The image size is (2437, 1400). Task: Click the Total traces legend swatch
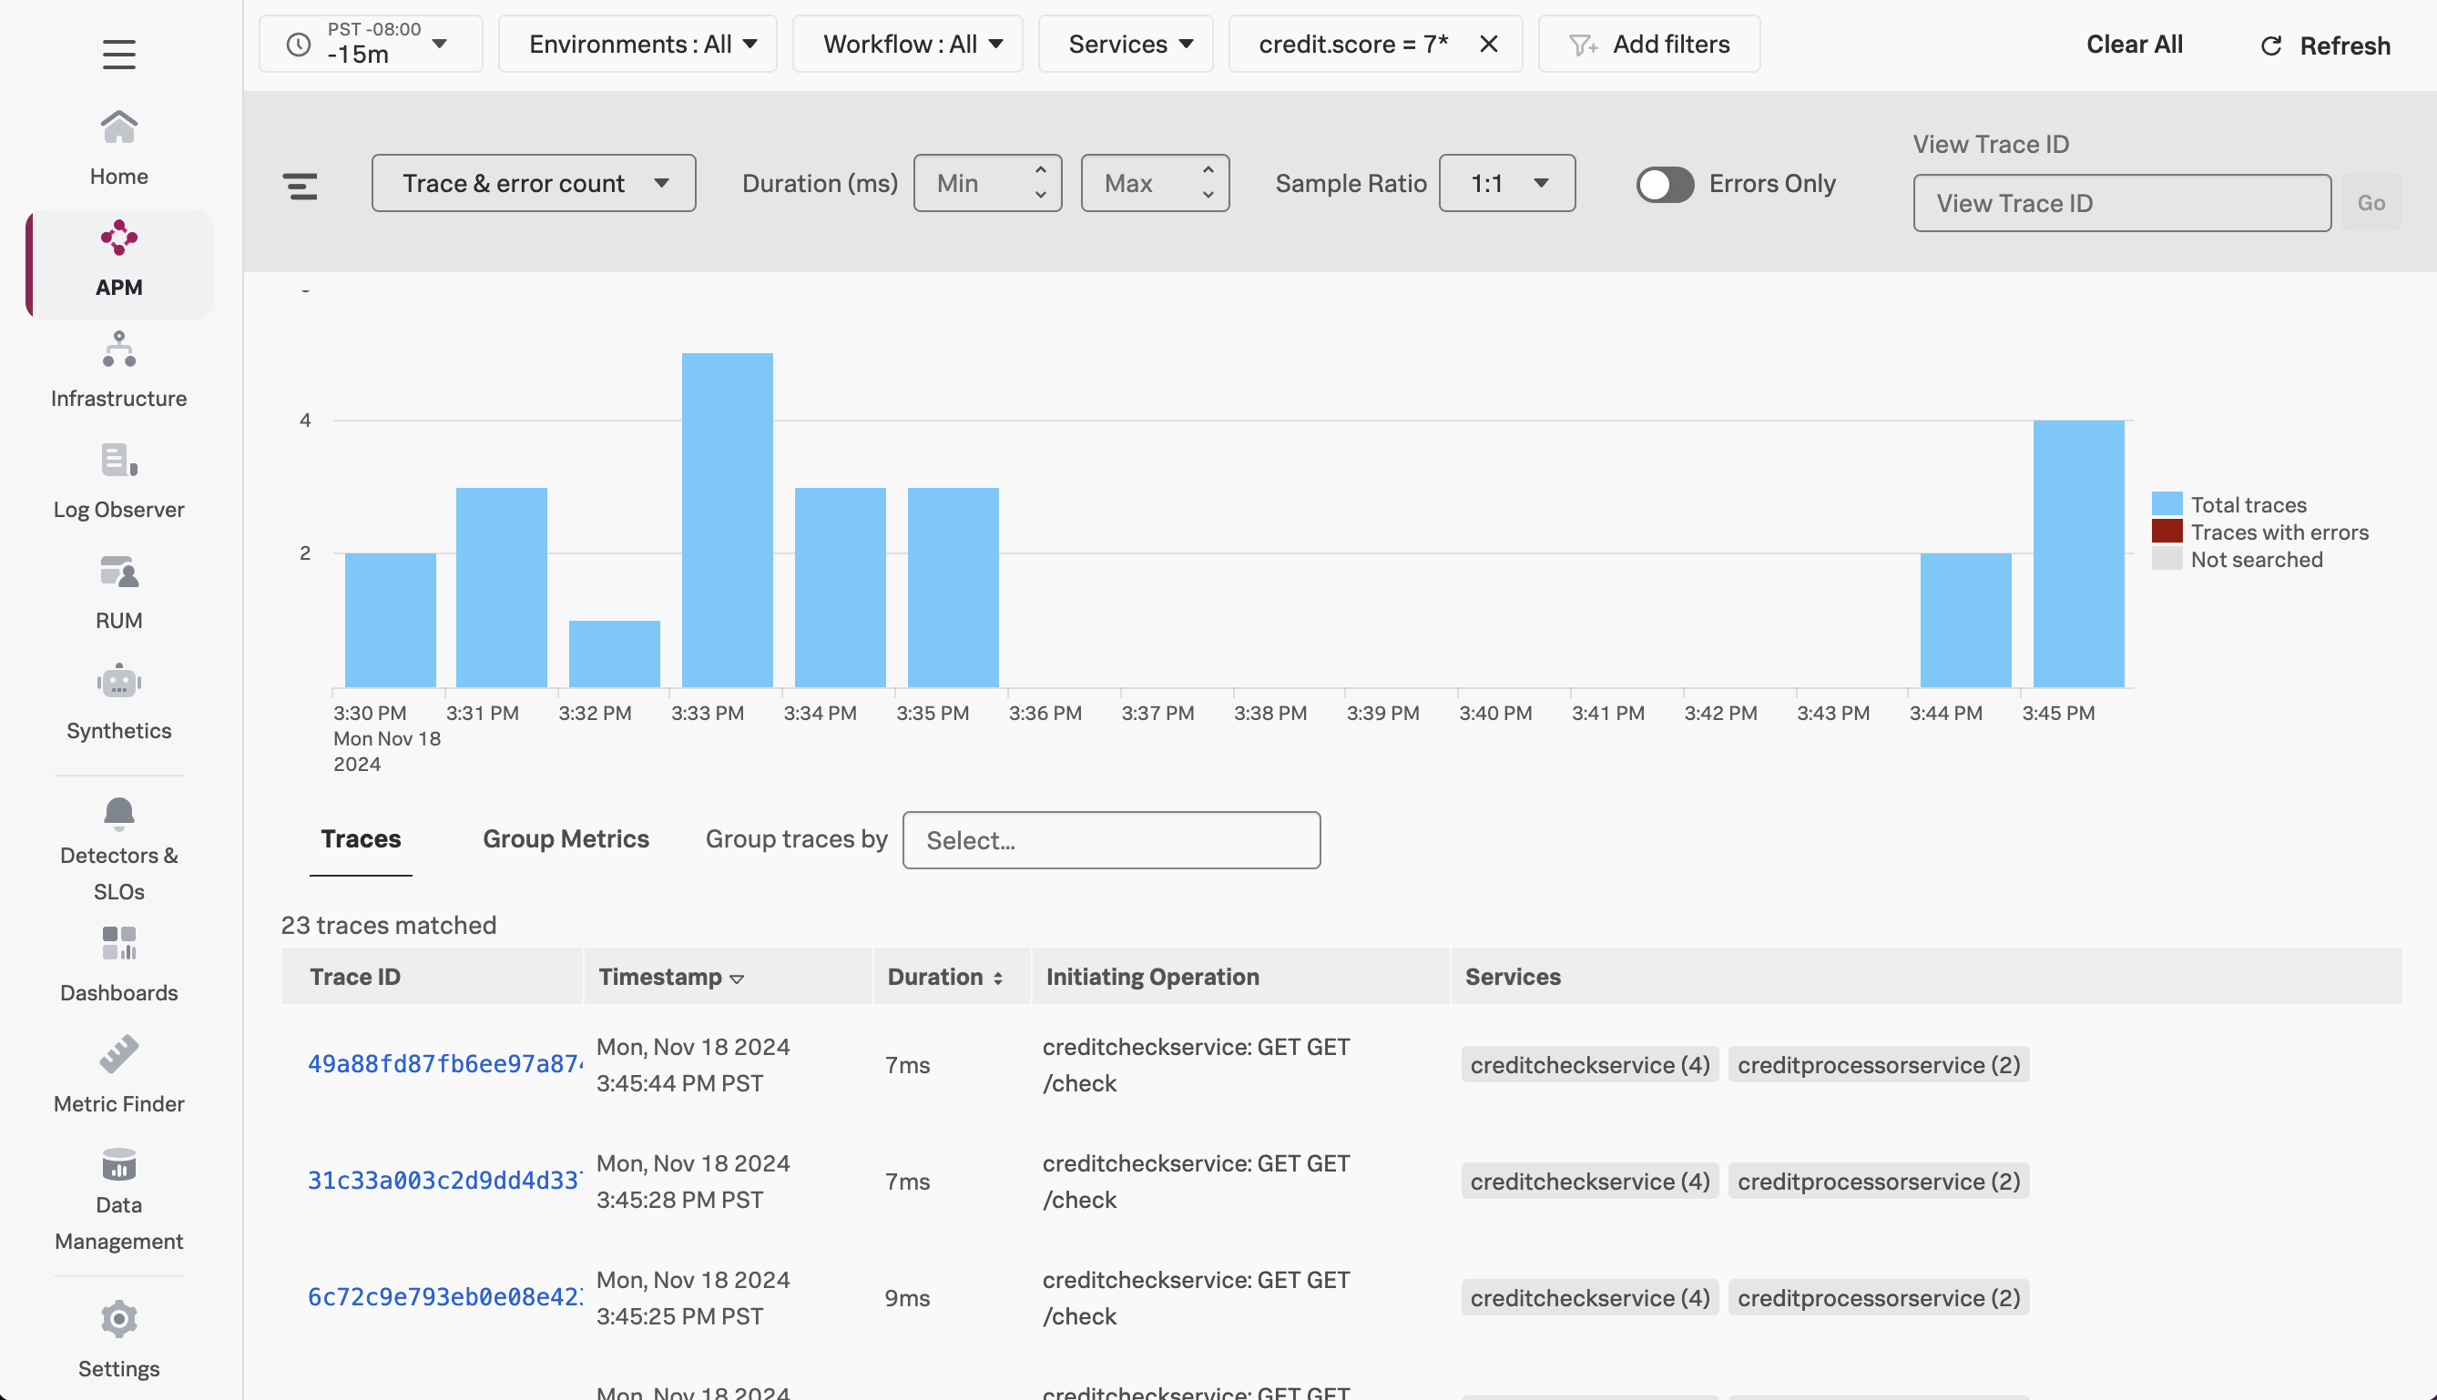(2166, 505)
